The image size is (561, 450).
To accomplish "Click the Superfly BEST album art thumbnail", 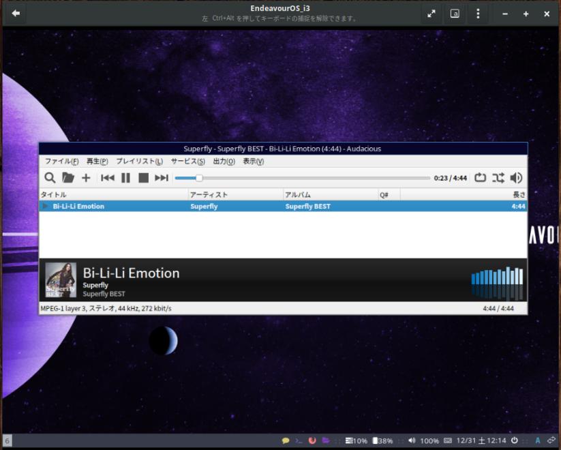I will click(61, 280).
